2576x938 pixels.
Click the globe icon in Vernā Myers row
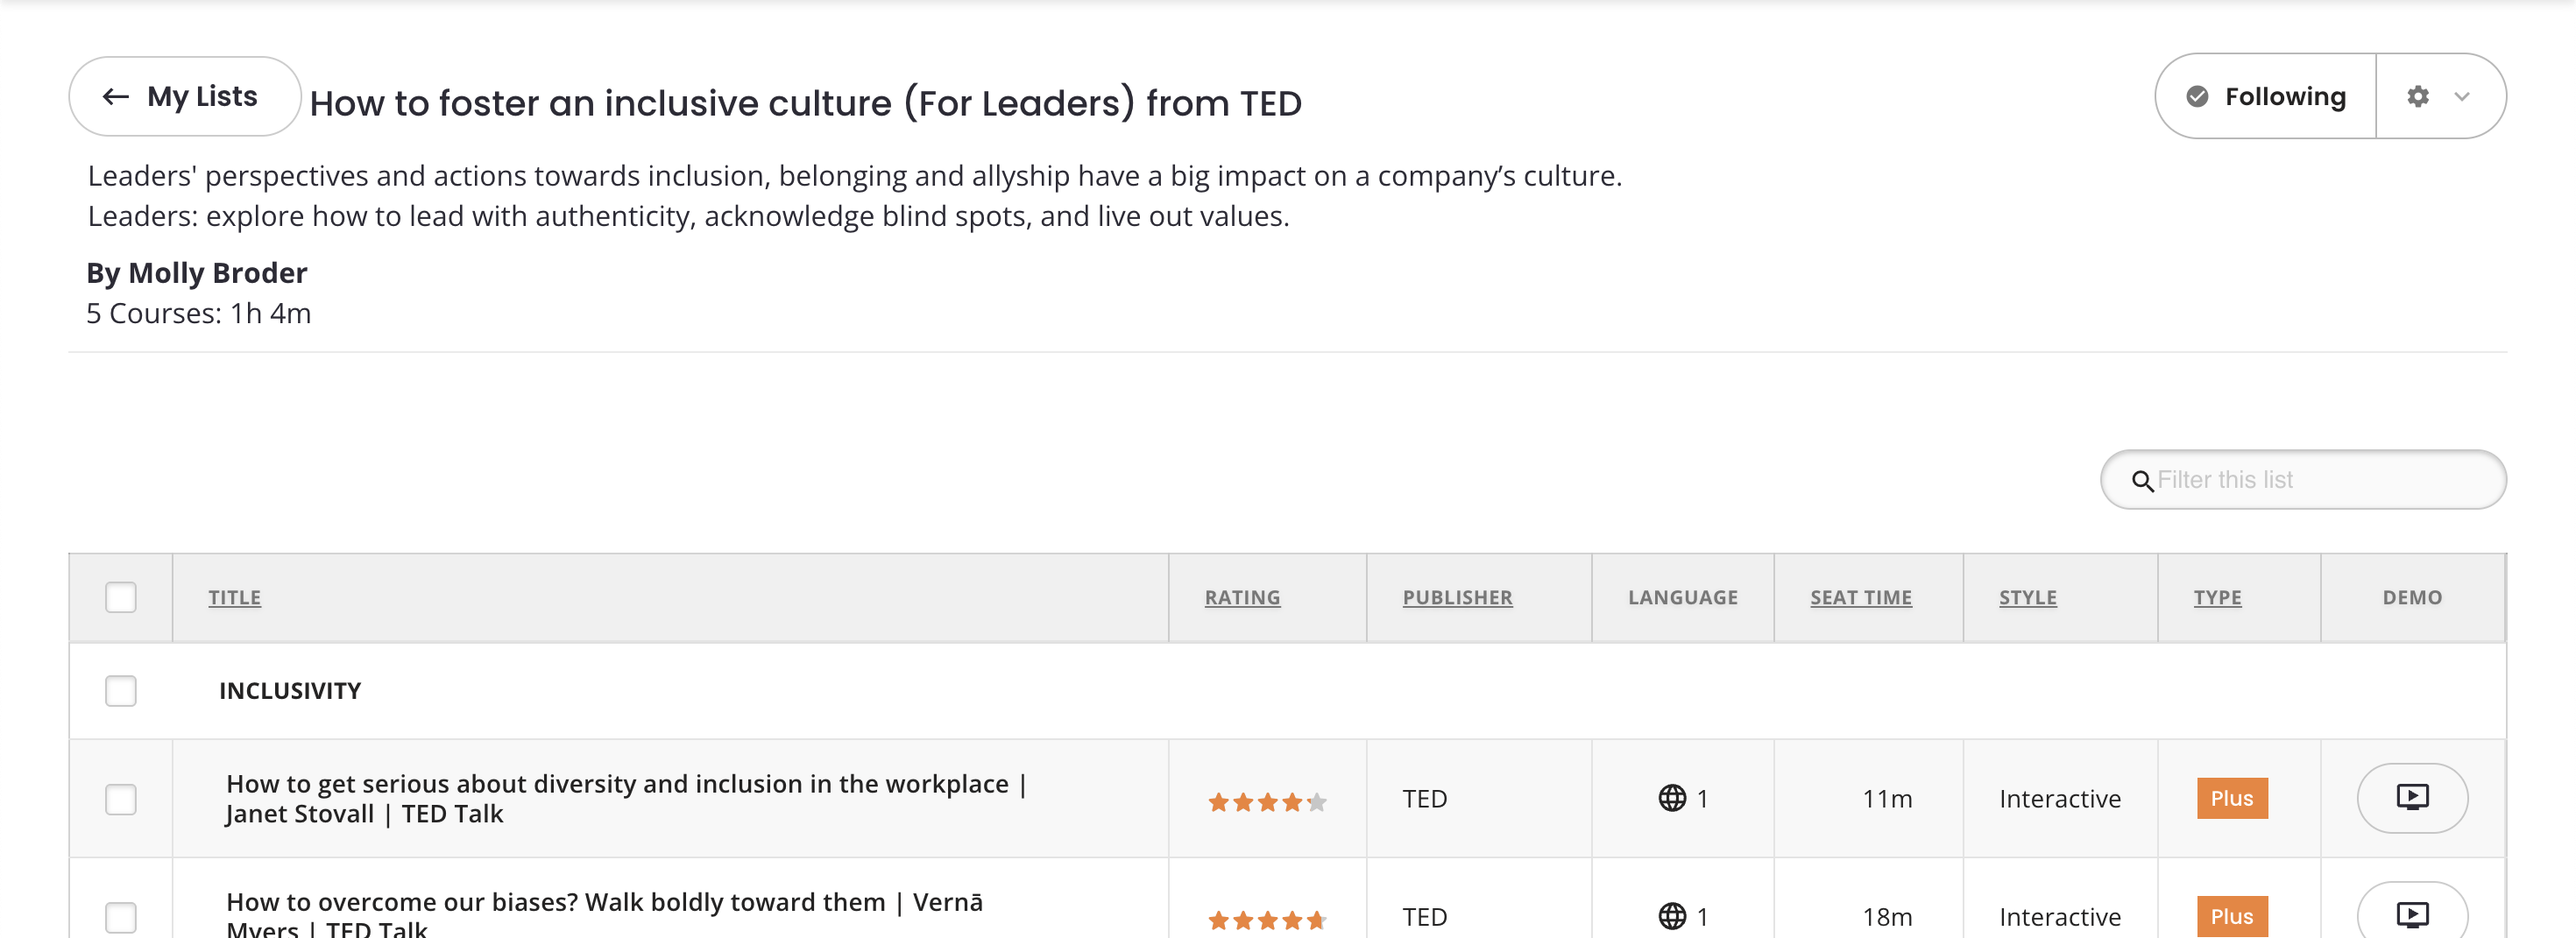click(1671, 916)
